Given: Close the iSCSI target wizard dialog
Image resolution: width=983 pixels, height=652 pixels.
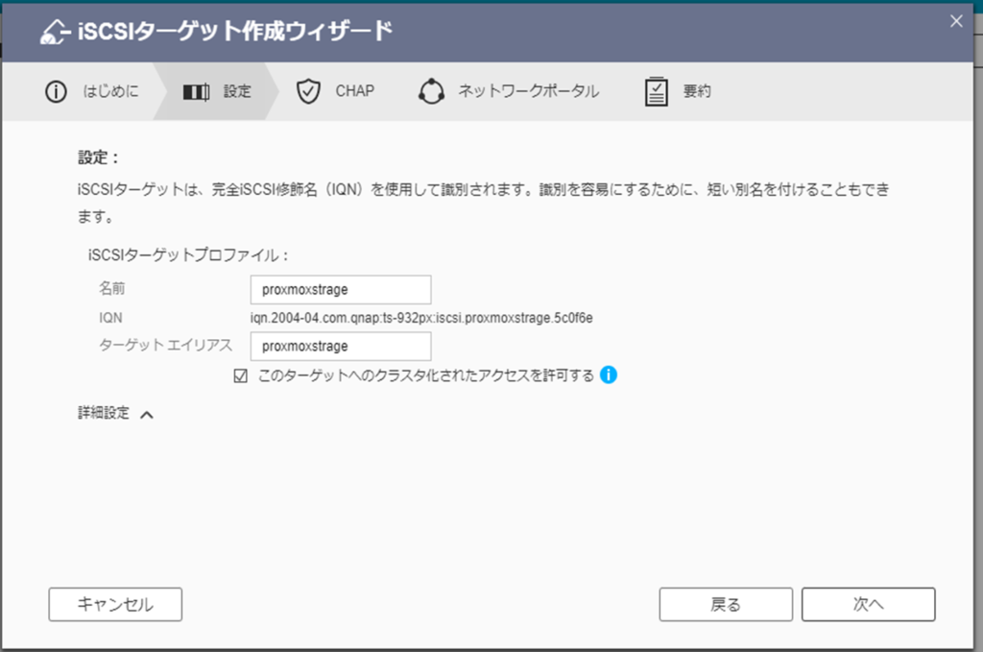Looking at the screenshot, I should click(955, 21).
